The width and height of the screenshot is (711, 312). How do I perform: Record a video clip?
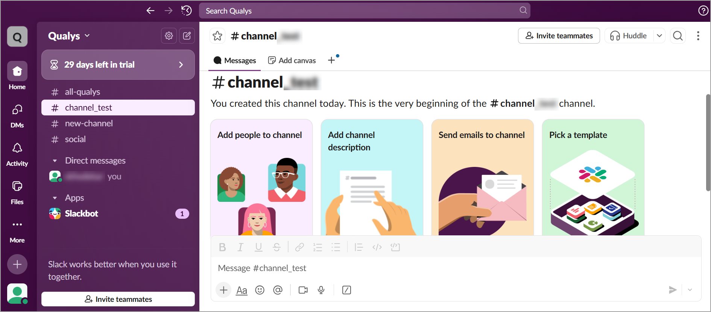(x=303, y=290)
